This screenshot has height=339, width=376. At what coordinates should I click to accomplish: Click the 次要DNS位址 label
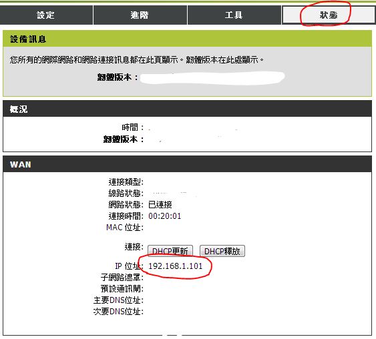pyautogui.click(x=118, y=312)
